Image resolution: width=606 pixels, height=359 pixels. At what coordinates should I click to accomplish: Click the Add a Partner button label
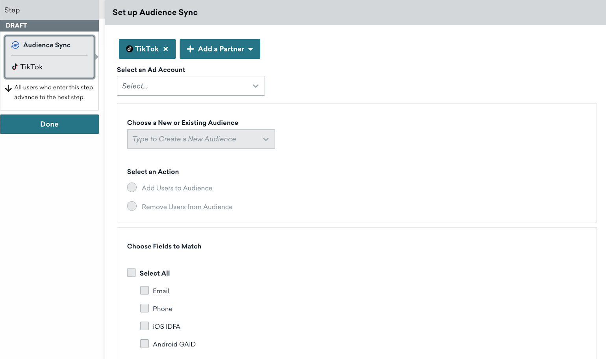(x=221, y=49)
